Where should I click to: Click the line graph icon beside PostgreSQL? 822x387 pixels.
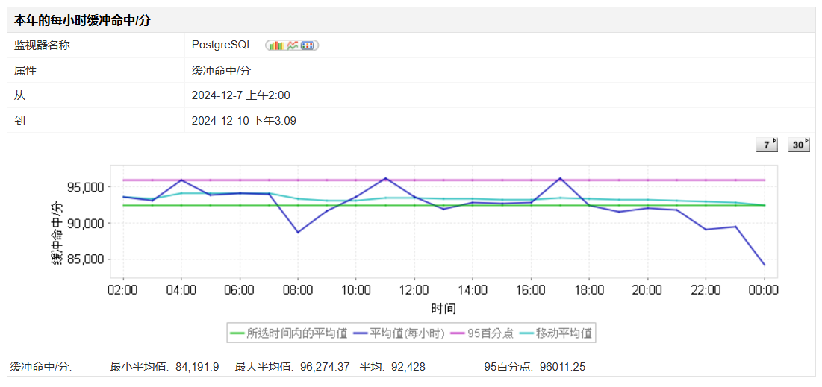click(x=293, y=45)
